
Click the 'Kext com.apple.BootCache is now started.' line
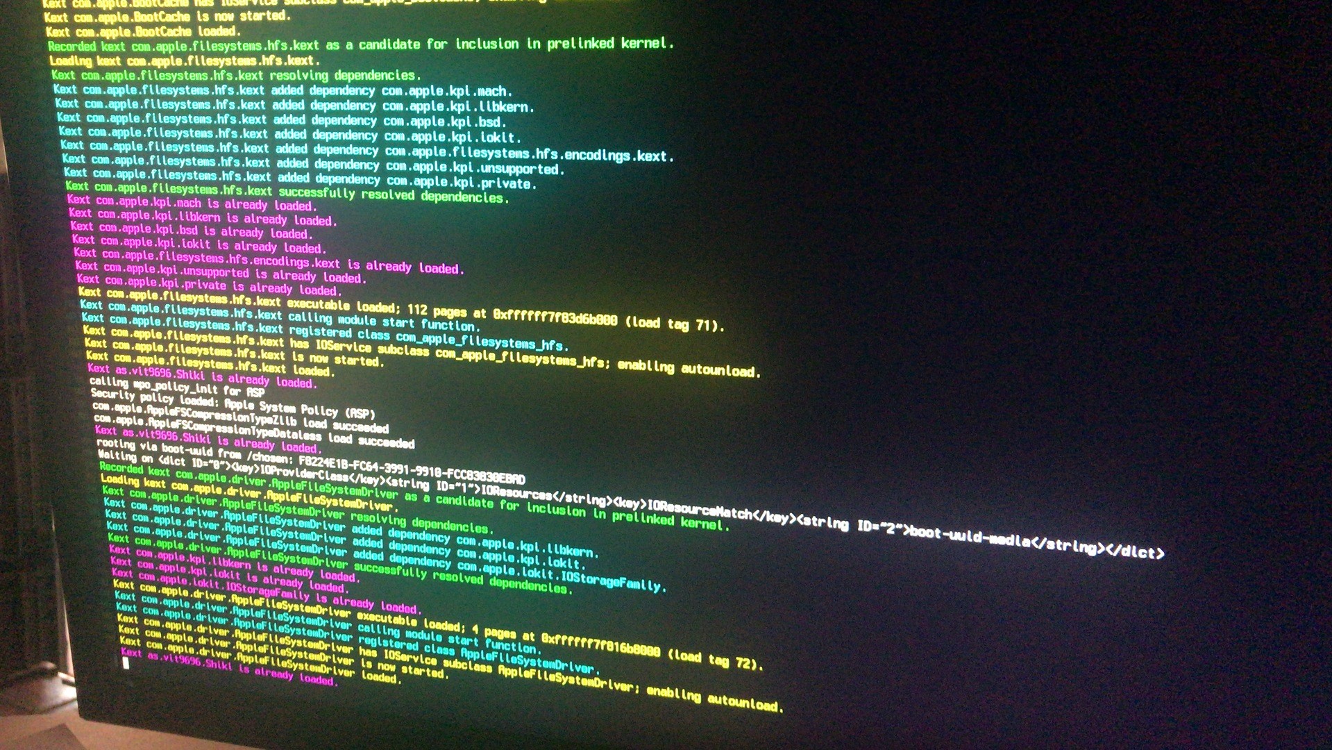[169, 16]
